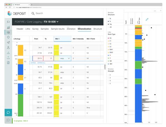Screen dimensions: 166x127
Task: Open the chat support bubble
Action: [8, 112]
